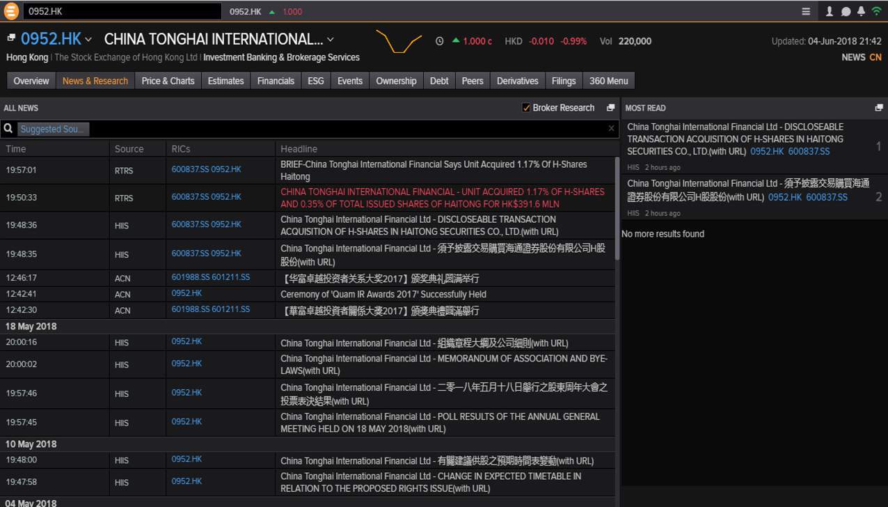Open the red UNIT ACQUIRED 1.17% headline
Viewport: 888px width, 507px height.
pos(443,198)
